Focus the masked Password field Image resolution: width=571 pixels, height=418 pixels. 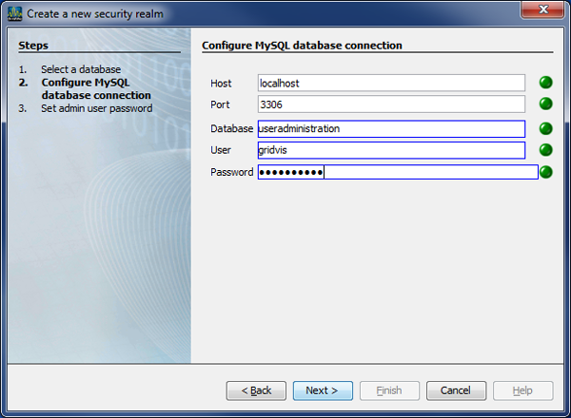398,172
